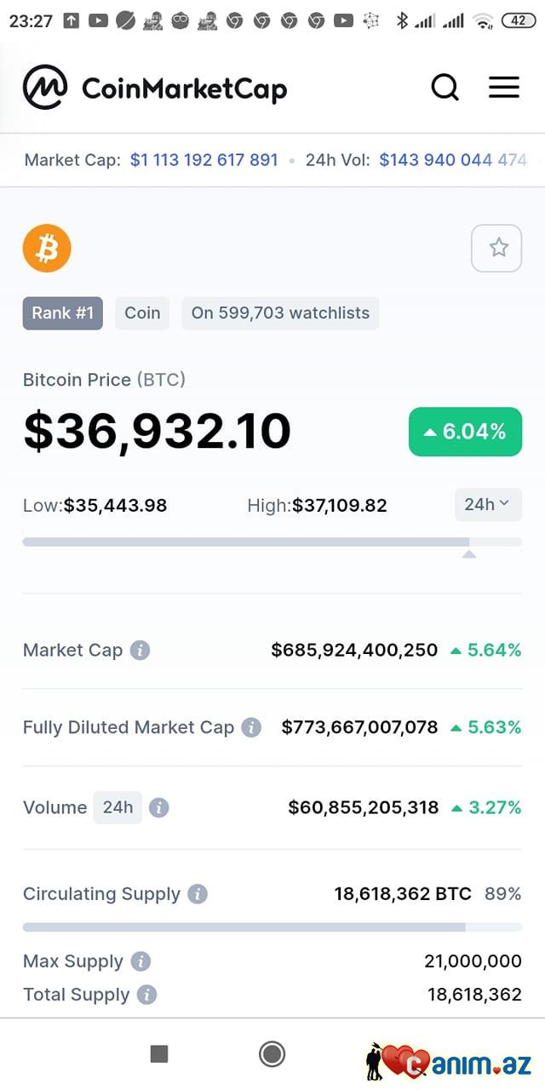Open the 599,703 watchlists tag
This screenshot has height=1090, width=545.
[280, 313]
